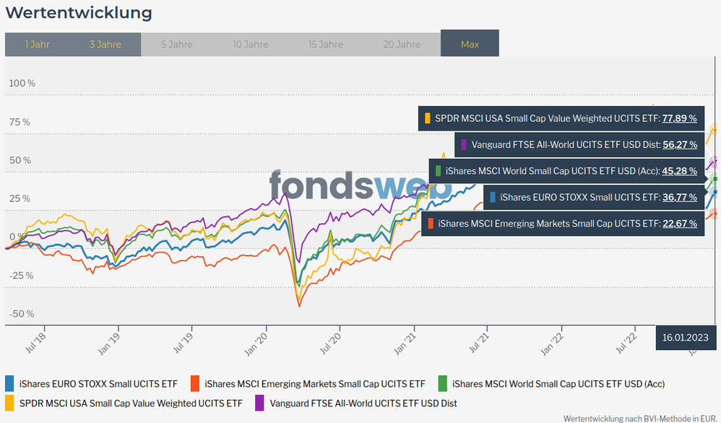Switch to the 3 Jahre time range
This screenshot has width=721, height=423.
105,44
